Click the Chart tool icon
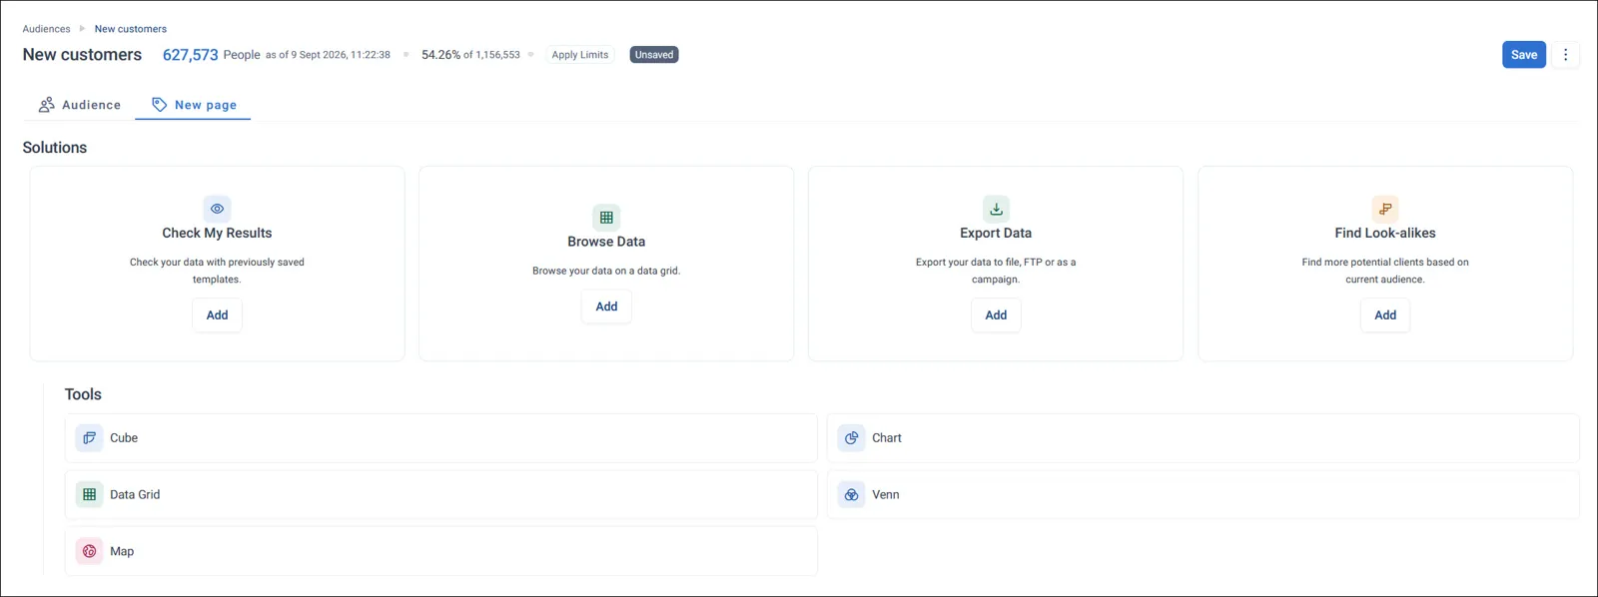The height and width of the screenshot is (597, 1598). pyautogui.click(x=851, y=438)
